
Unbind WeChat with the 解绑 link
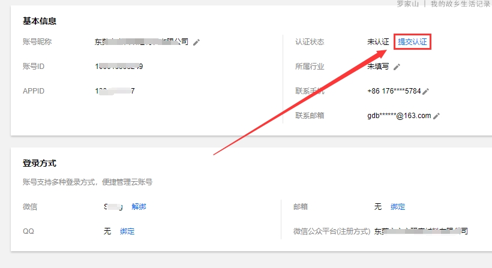point(139,207)
